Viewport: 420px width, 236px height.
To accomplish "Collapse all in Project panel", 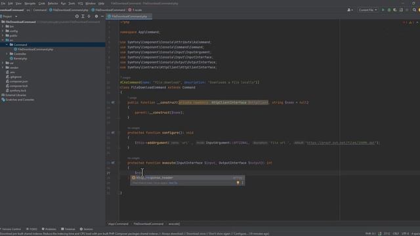I will (x=89, y=16).
